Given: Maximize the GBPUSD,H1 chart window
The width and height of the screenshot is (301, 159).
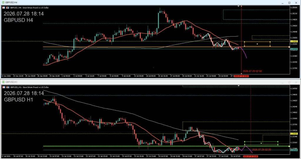Looking at the screenshot, I should pos(289,82).
